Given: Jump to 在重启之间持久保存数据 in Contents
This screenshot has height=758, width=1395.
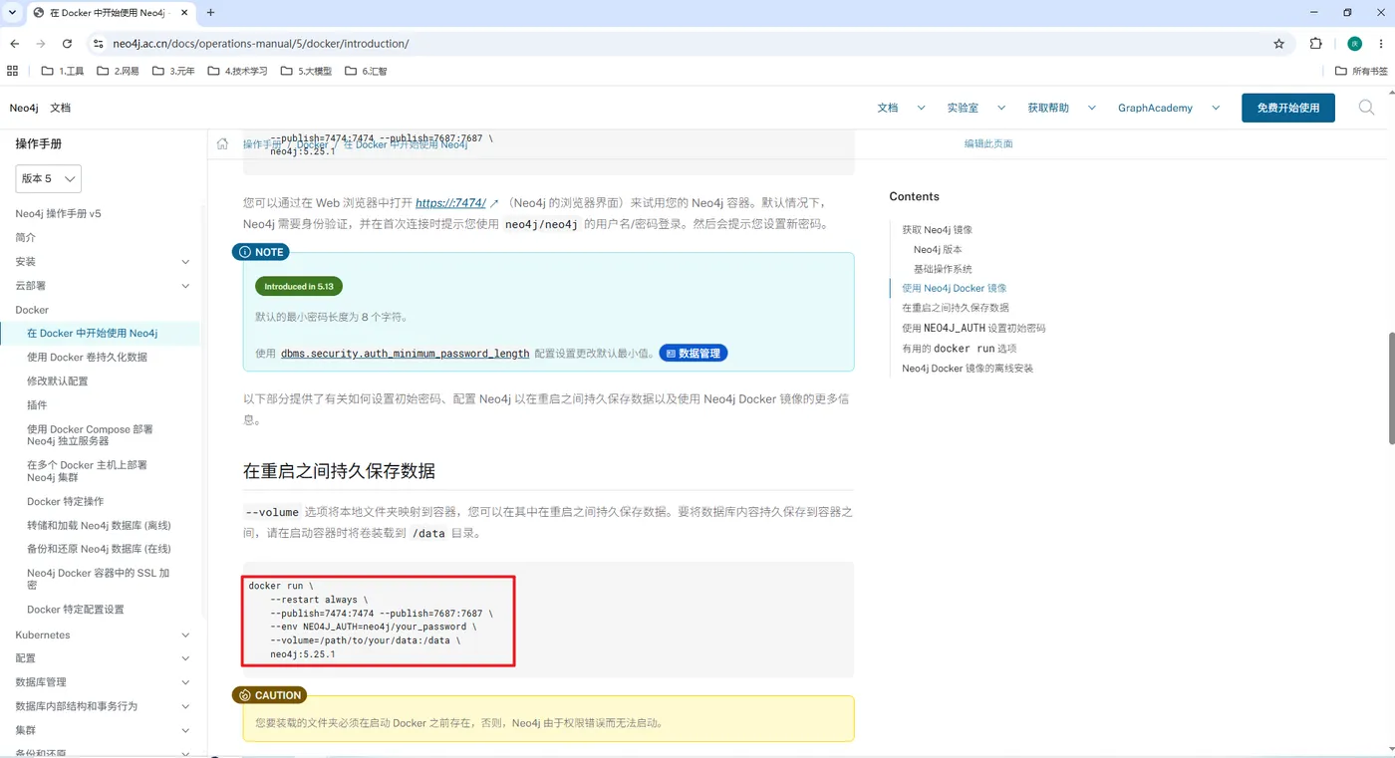Looking at the screenshot, I should (956, 308).
